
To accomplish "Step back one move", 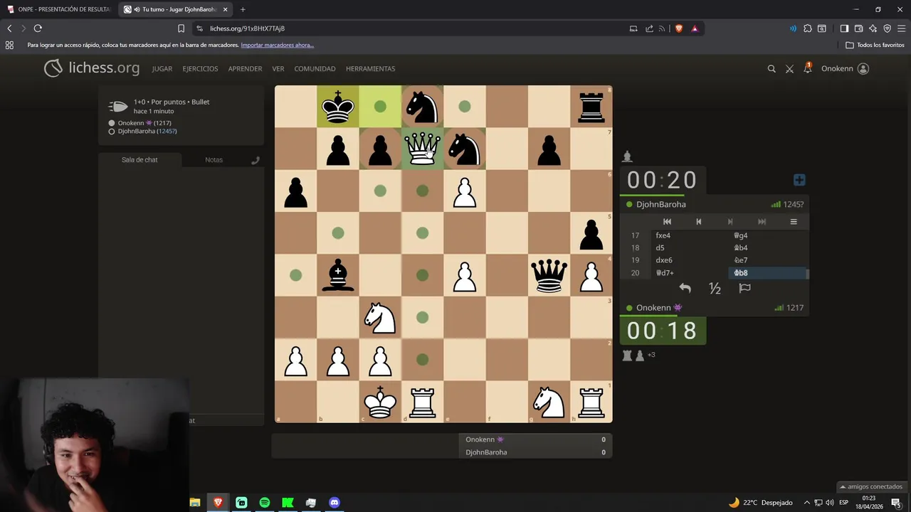I will (x=698, y=222).
